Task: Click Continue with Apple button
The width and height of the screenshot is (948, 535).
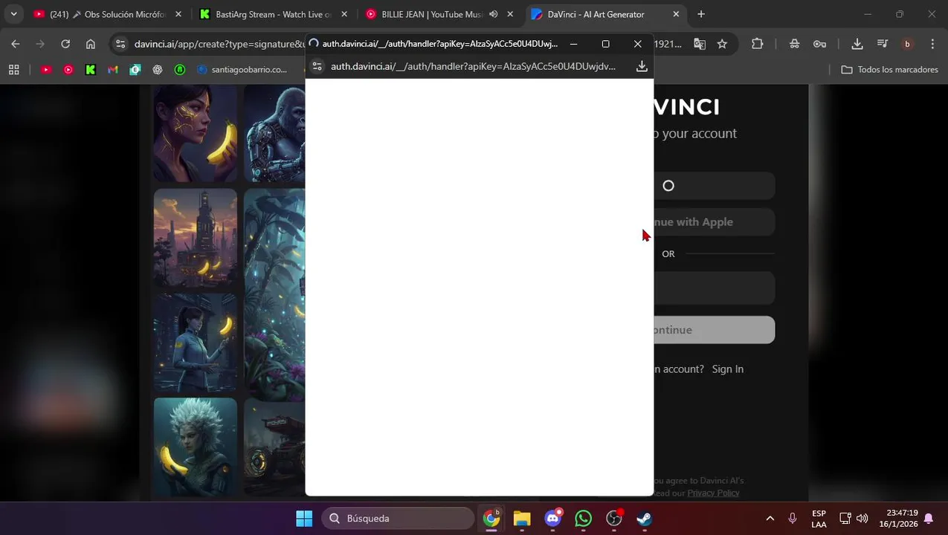Action: 715,222
